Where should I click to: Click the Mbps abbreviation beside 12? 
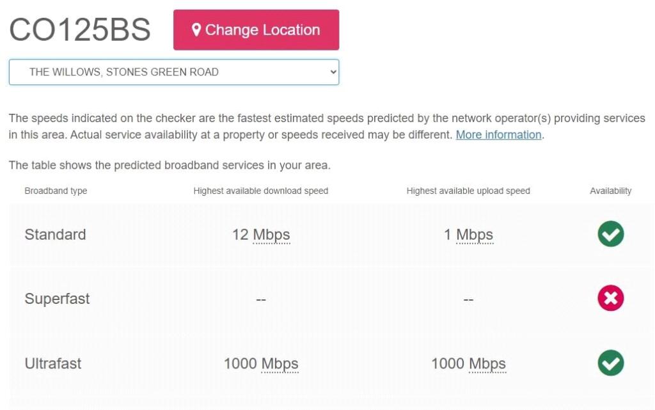pyautogui.click(x=271, y=235)
